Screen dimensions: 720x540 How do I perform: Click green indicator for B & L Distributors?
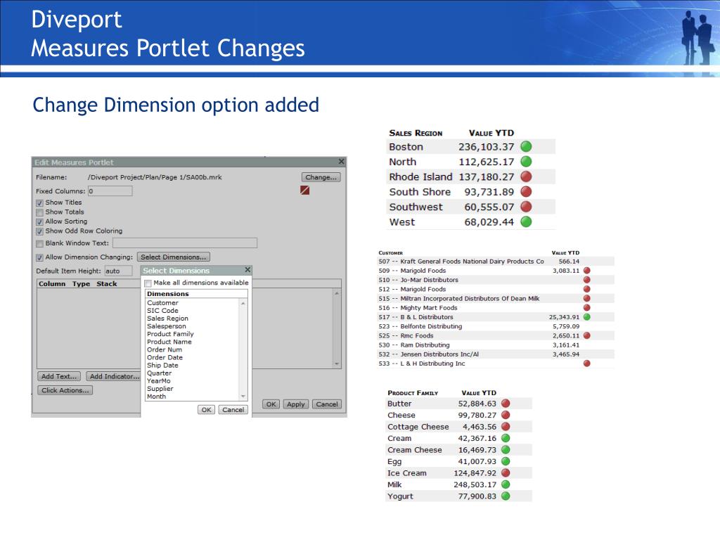[x=586, y=317]
